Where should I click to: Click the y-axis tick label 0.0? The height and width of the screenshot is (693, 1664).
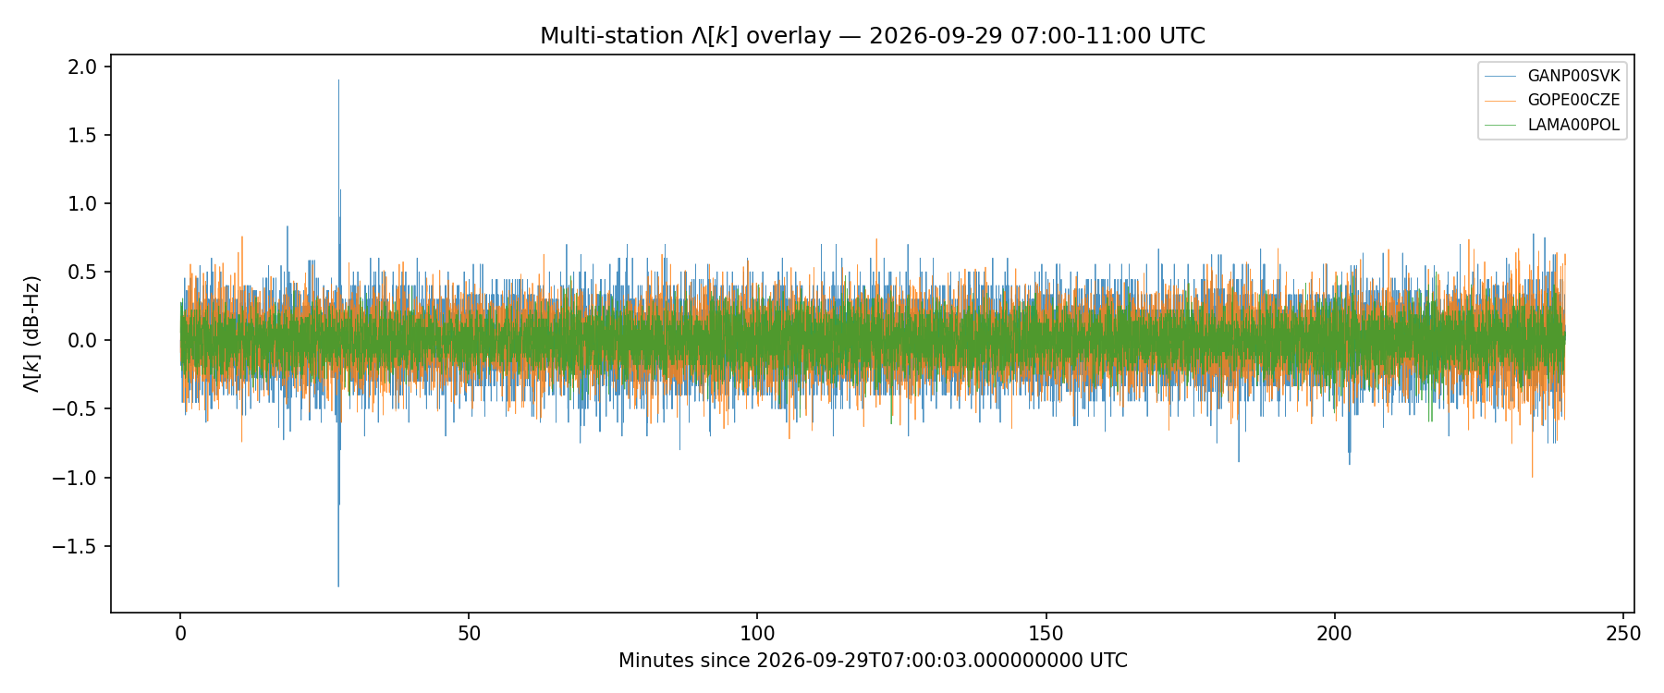82,340
